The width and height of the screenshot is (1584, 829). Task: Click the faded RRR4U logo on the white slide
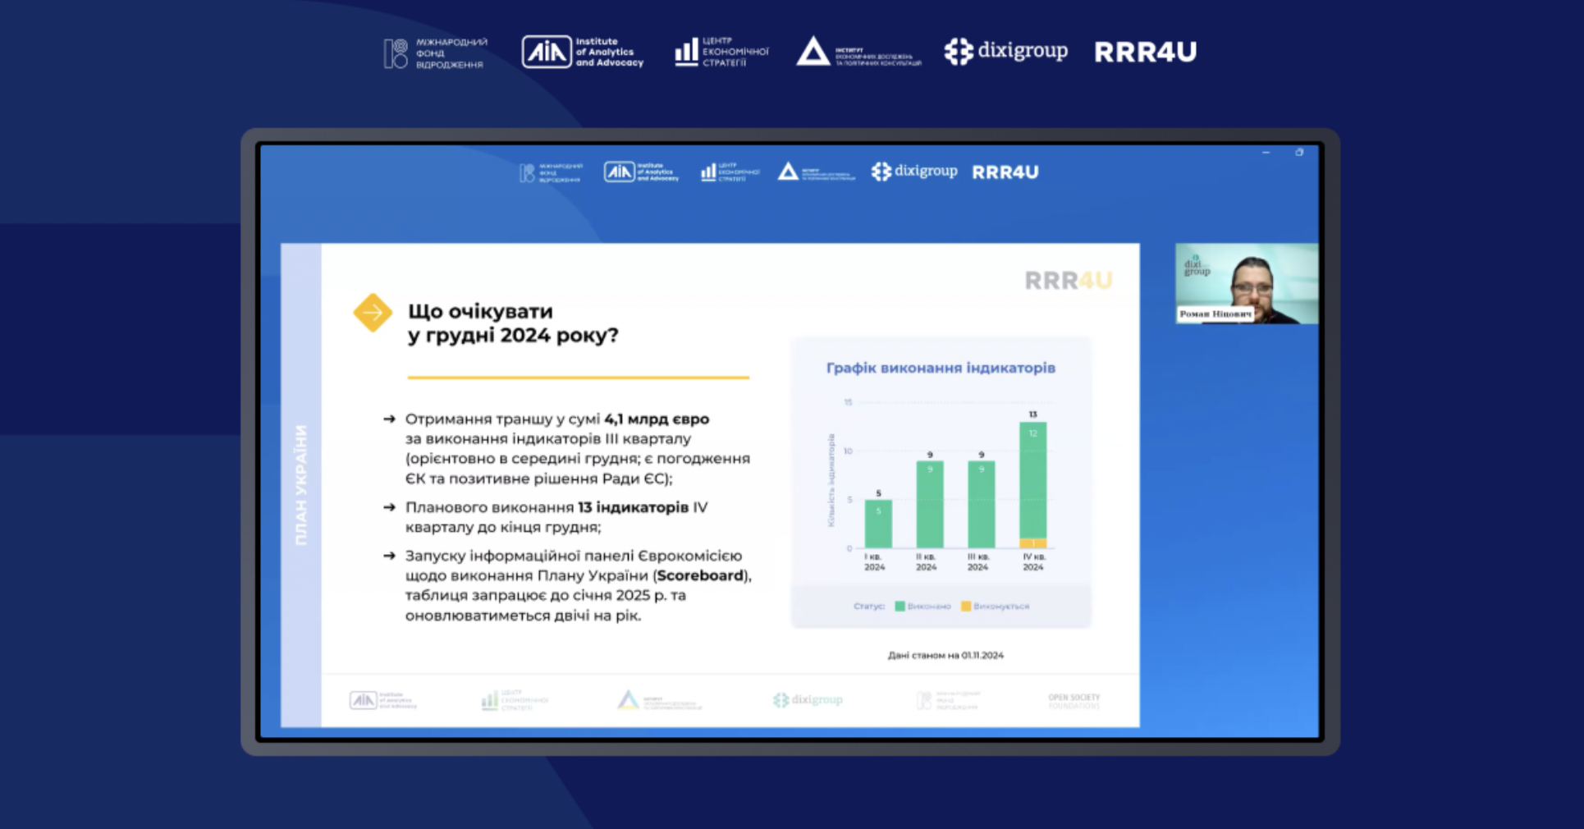1068,281
